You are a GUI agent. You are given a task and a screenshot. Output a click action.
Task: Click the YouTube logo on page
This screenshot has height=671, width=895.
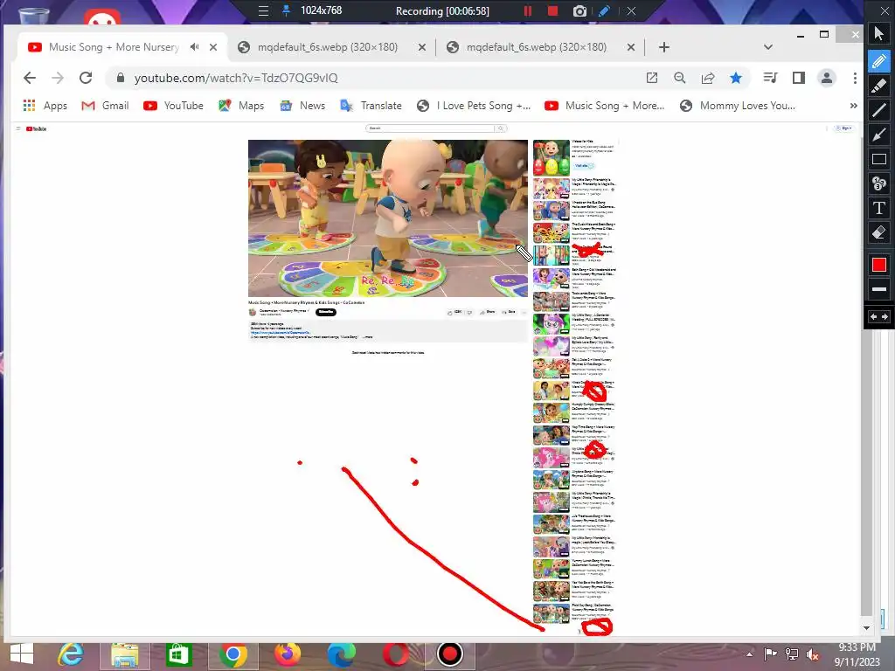coord(36,129)
